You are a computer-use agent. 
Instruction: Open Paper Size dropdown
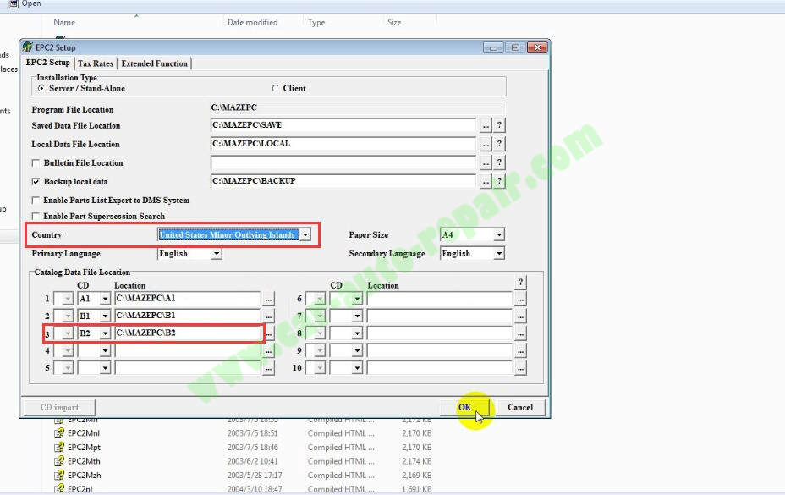point(498,234)
